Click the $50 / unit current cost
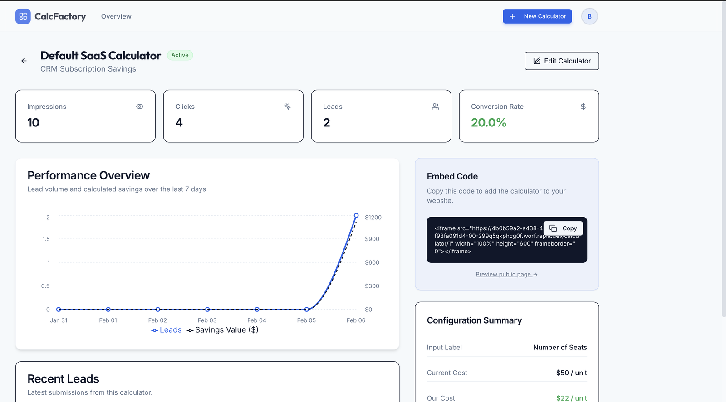726x402 pixels. (572, 373)
